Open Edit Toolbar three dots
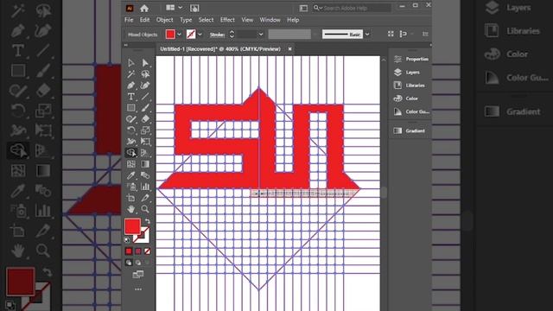 click(x=138, y=289)
